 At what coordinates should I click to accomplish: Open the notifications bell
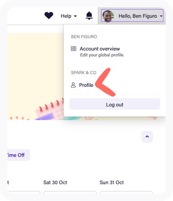pos(89,15)
